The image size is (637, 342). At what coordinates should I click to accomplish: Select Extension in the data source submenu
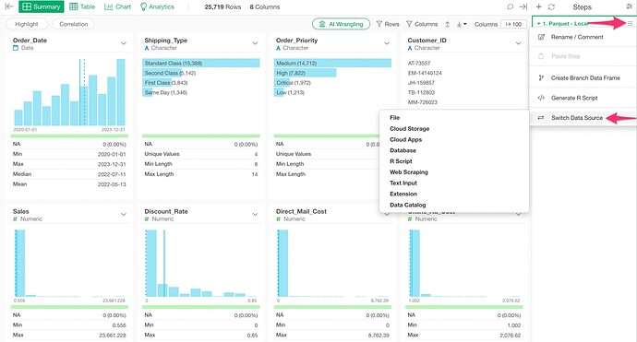pos(403,194)
